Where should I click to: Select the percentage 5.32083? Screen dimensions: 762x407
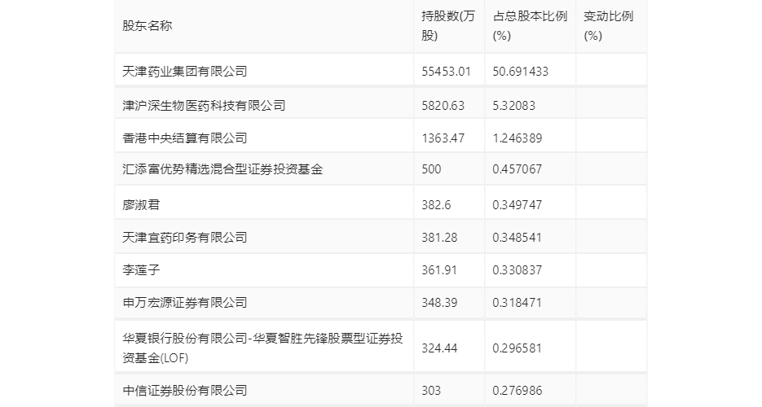(513, 105)
